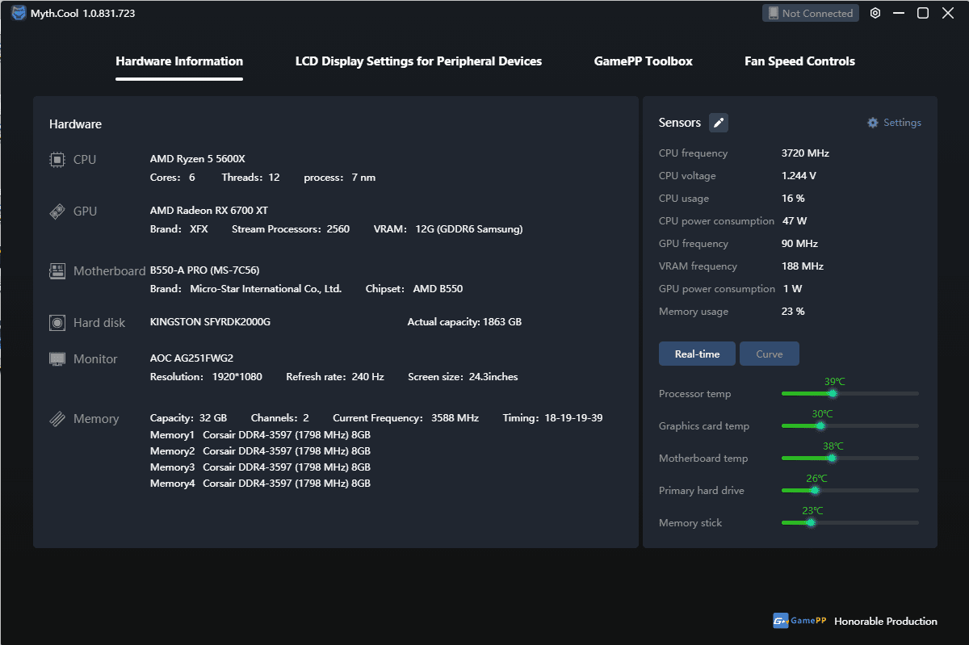
Task: Click the Motherboard icon
Action: click(x=57, y=271)
